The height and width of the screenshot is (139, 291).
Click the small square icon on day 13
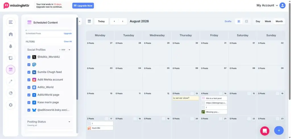pos(192,94)
